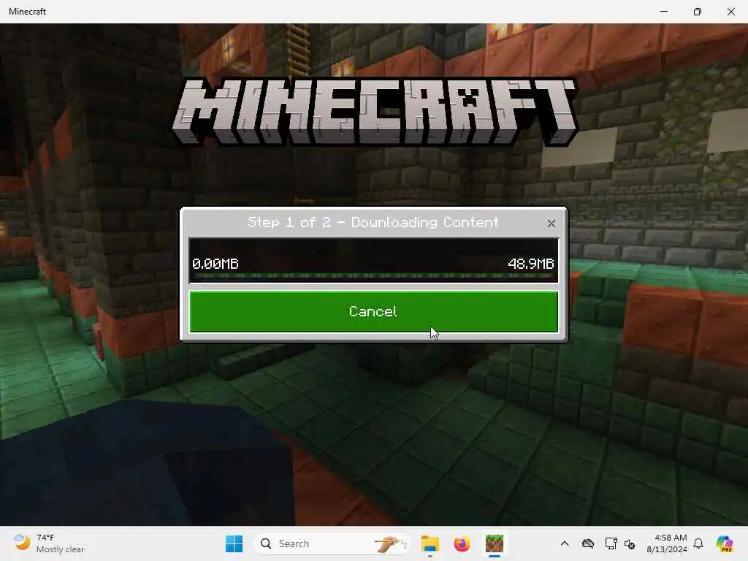Click the 48.9MB total size text
This screenshot has width=748, height=561.
click(x=530, y=263)
